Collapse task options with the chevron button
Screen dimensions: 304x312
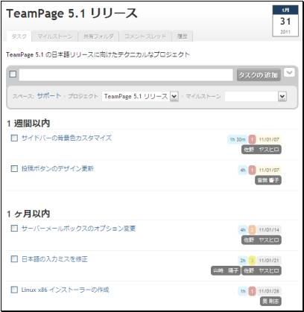coord(289,73)
